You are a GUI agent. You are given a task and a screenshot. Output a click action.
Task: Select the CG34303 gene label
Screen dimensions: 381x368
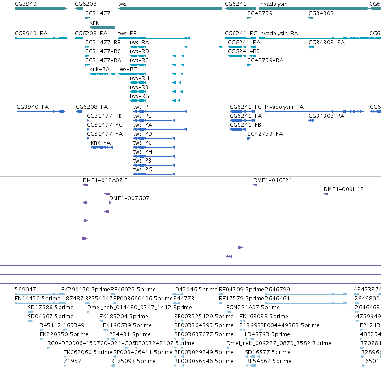321,13
